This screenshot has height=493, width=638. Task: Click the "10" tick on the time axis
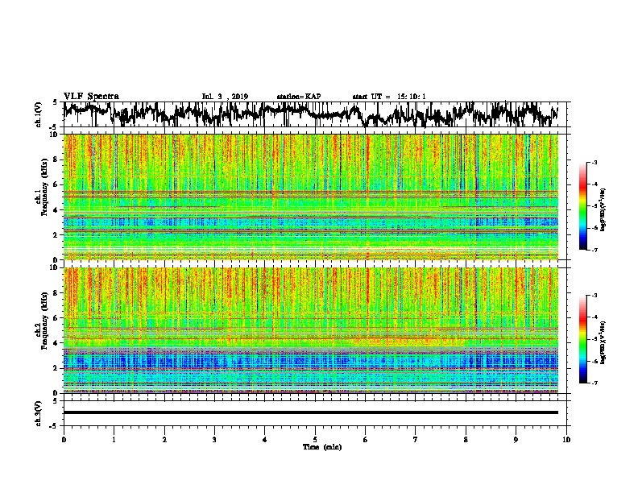566,440
